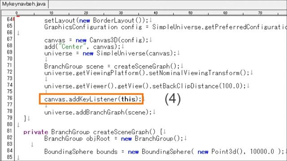Click the setNominalViewingTransform() line
Image resolution: width=287 pixels, height=161 pixels.
pyautogui.click(x=147, y=73)
